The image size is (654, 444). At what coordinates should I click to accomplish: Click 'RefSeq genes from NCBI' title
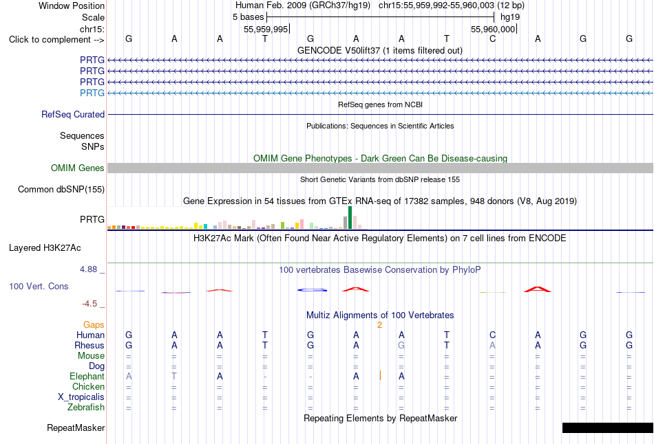(x=380, y=104)
